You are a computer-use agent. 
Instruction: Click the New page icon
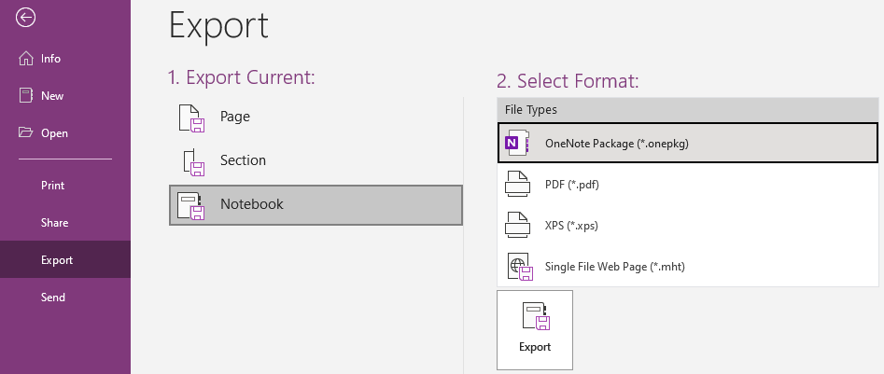pos(26,95)
